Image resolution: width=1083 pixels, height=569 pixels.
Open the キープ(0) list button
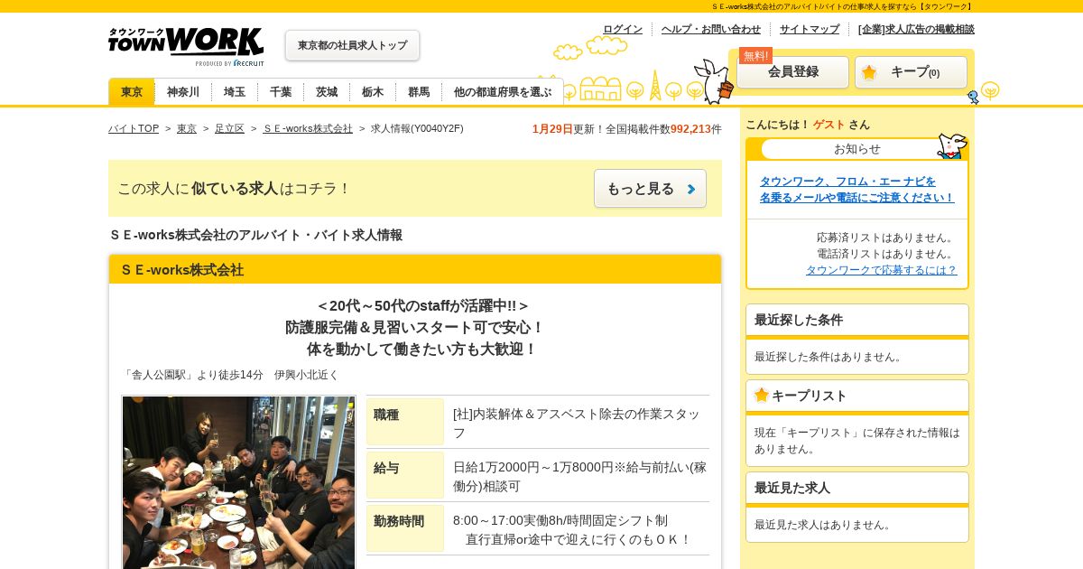tap(911, 72)
